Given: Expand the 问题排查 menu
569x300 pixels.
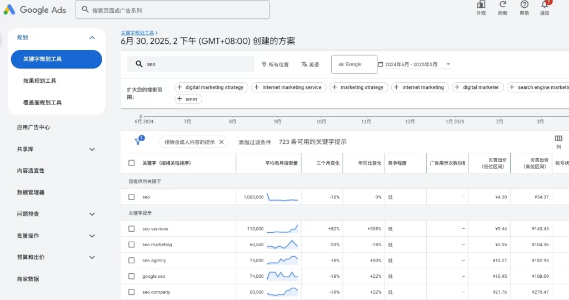Looking at the screenshot, I should pos(92,214).
